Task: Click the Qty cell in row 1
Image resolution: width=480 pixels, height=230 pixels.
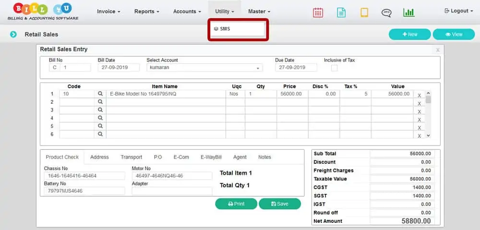Action: 261,94
